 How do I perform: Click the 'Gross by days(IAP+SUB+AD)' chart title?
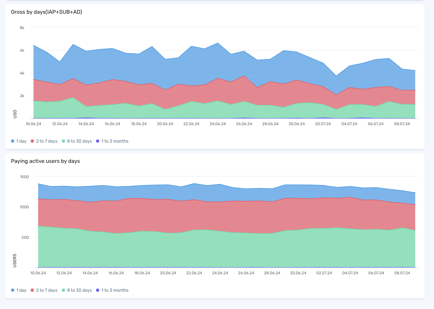(47, 12)
